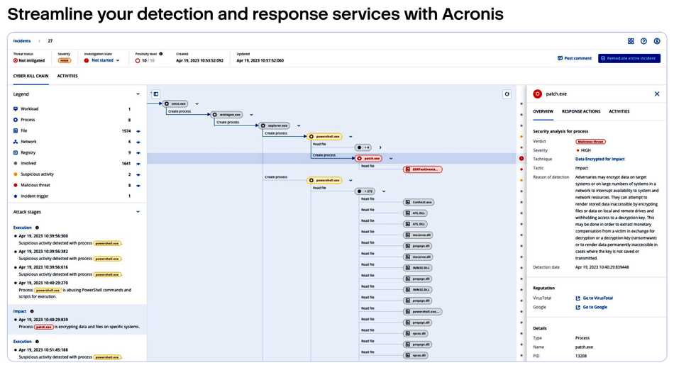This screenshot has width=674, height=370.
Task: Select the winlogon.exe process node
Action: click(x=227, y=115)
